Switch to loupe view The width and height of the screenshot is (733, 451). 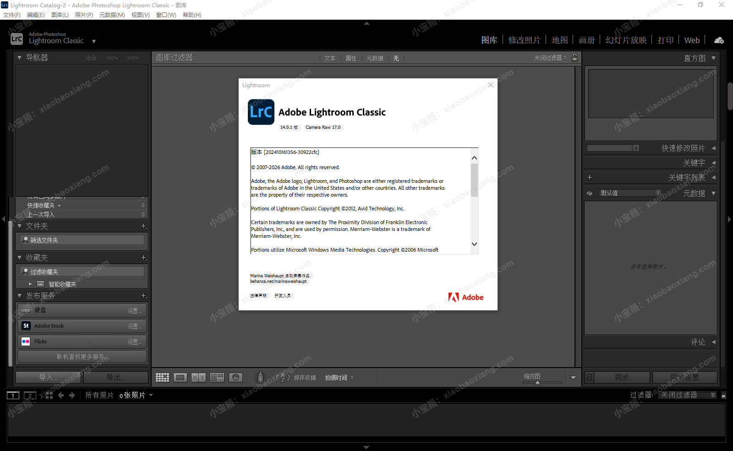180,377
